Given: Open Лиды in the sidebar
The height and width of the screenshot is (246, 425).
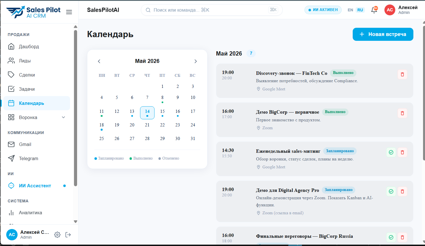Looking at the screenshot, I should coord(37,61).
